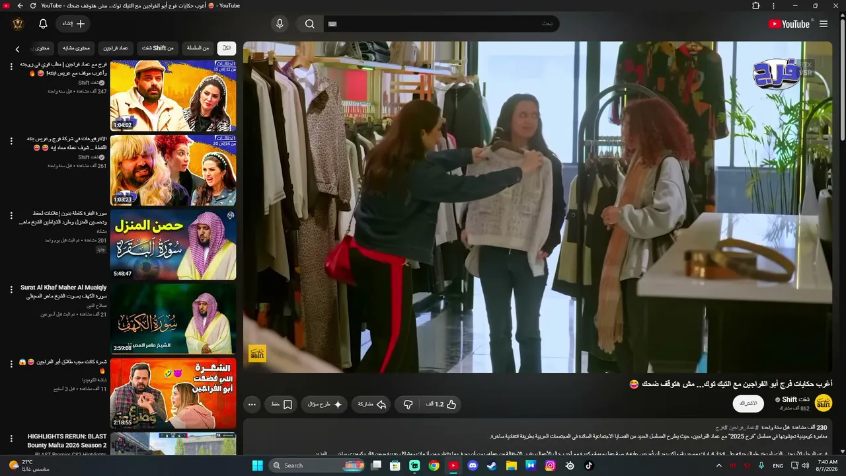
Task: Open Discord from the taskbar
Action: [473, 465]
